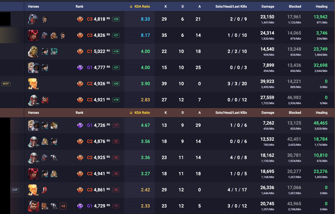Click the -24 rank score change badge
The image size is (335, 214).
116,174
